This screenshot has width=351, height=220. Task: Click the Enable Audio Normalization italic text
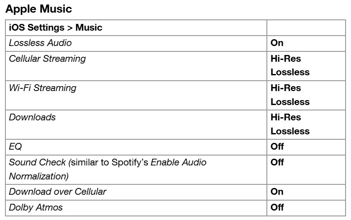pos(178,162)
